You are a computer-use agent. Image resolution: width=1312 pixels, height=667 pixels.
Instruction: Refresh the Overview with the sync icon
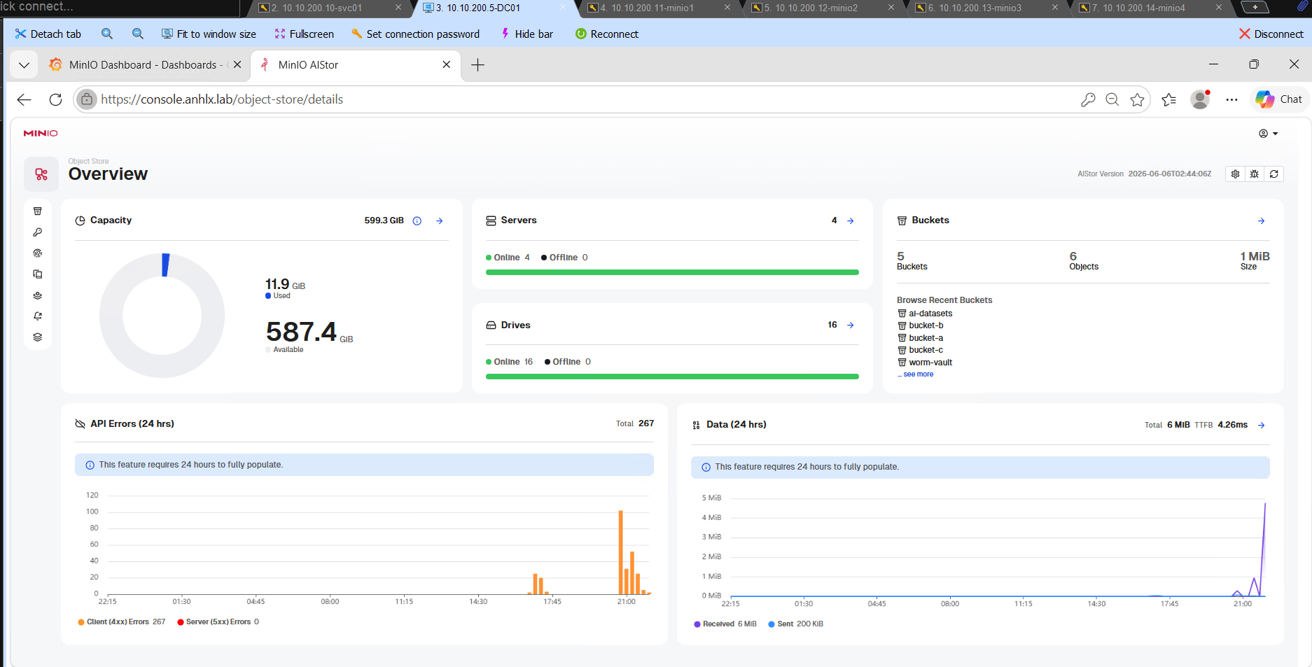click(x=1274, y=174)
